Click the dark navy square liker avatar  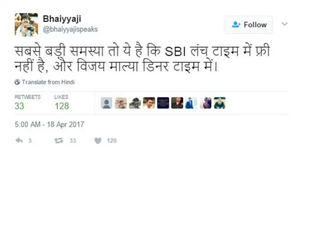point(163,103)
